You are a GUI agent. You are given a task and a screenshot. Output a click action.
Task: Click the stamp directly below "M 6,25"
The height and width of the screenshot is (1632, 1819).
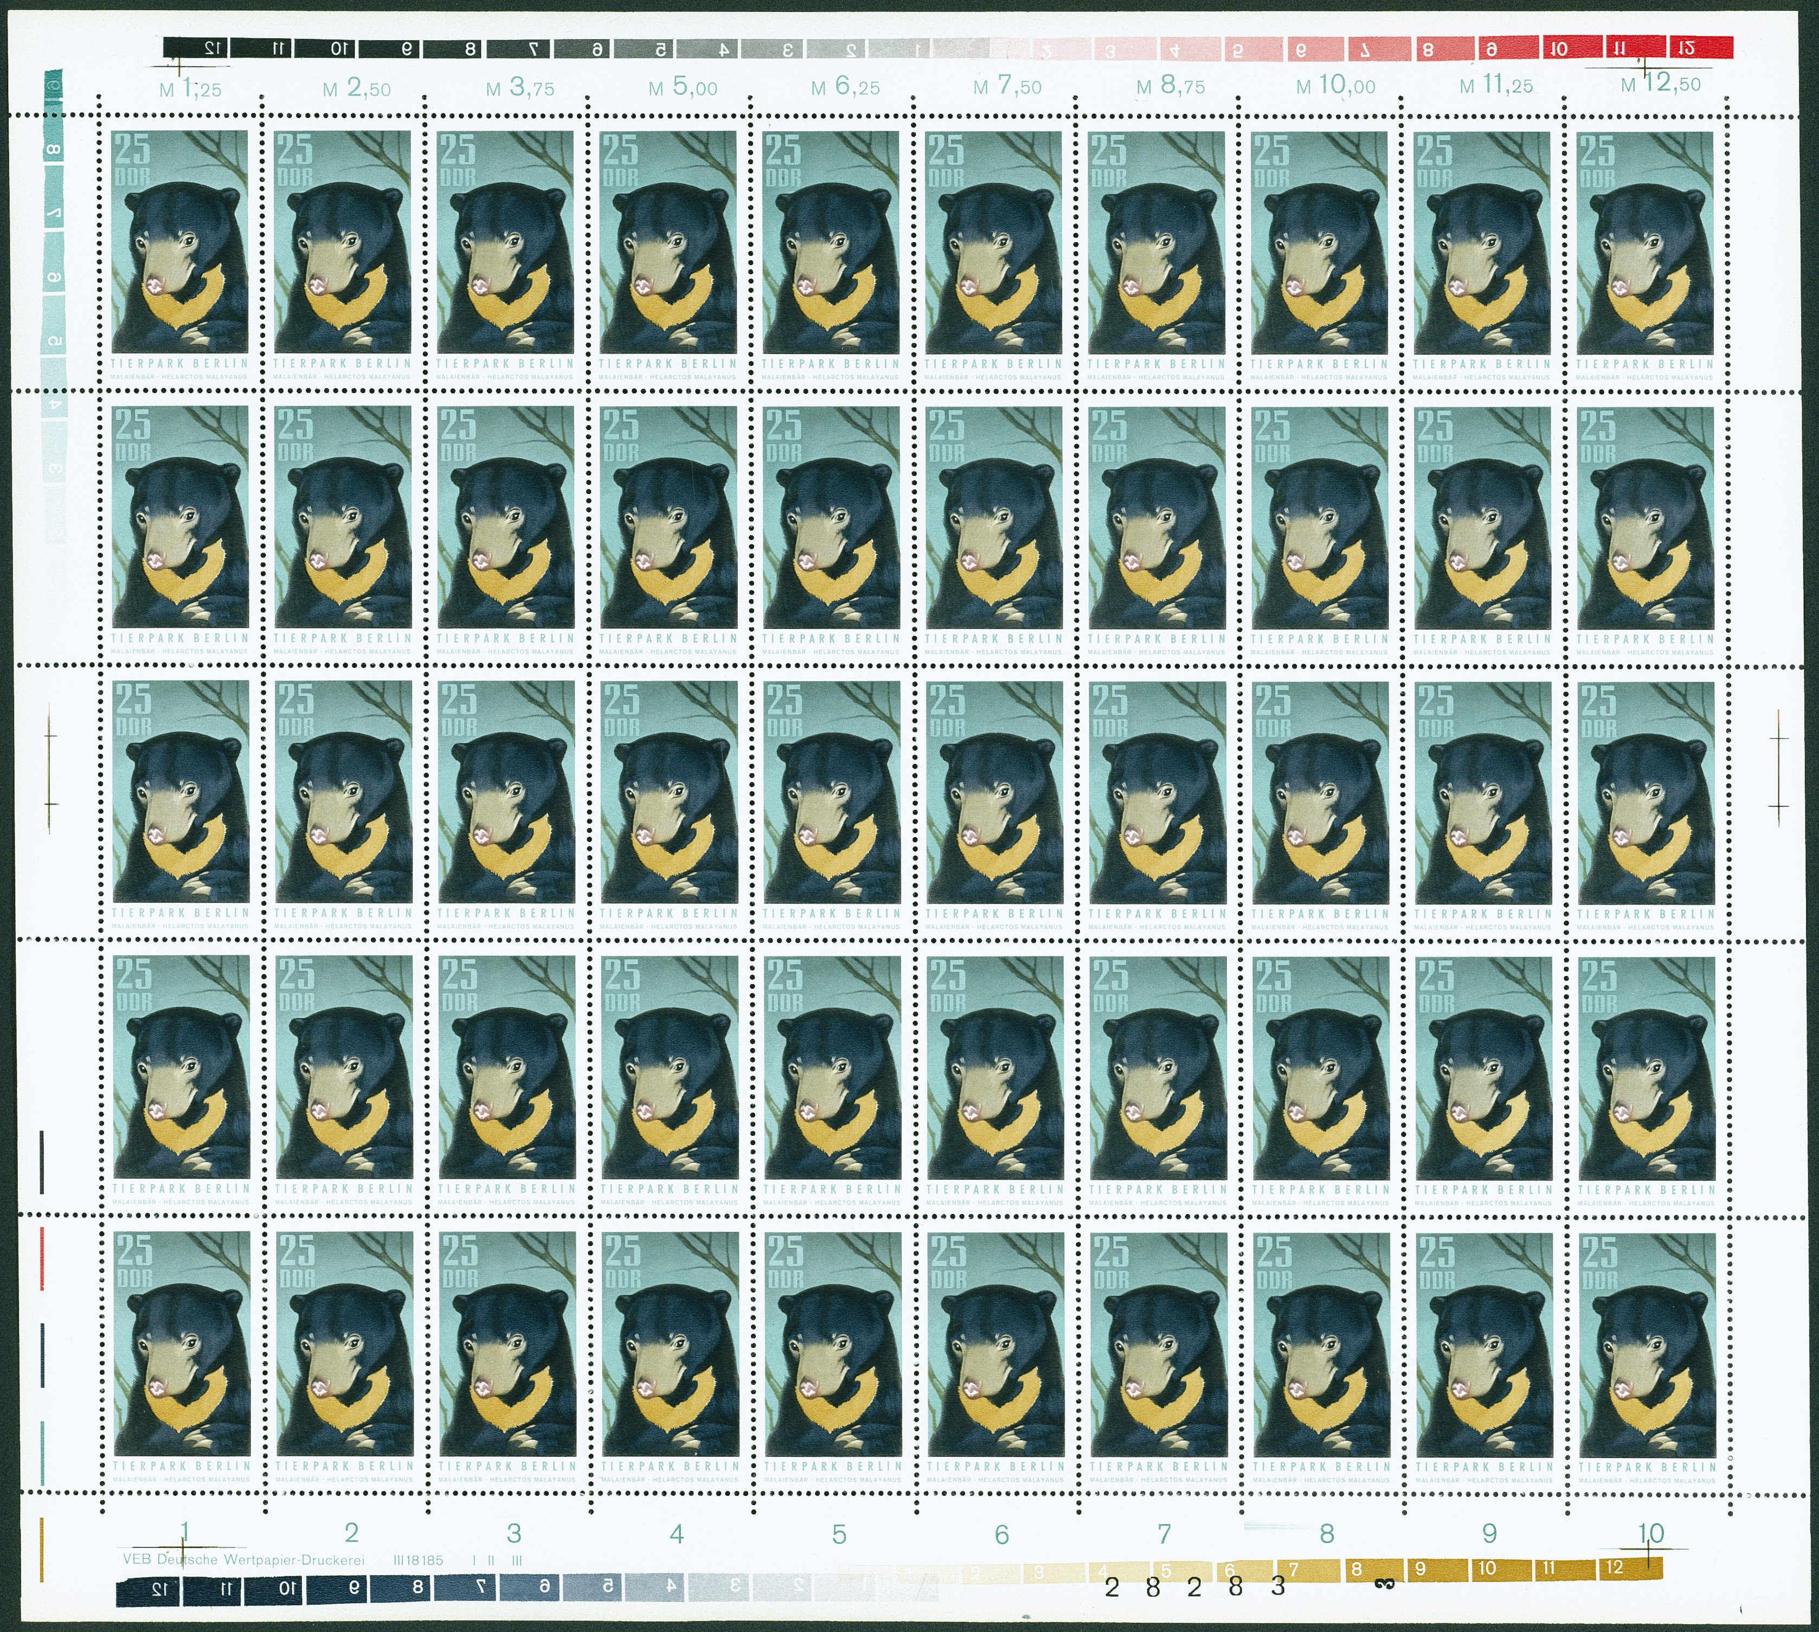pos(831,254)
